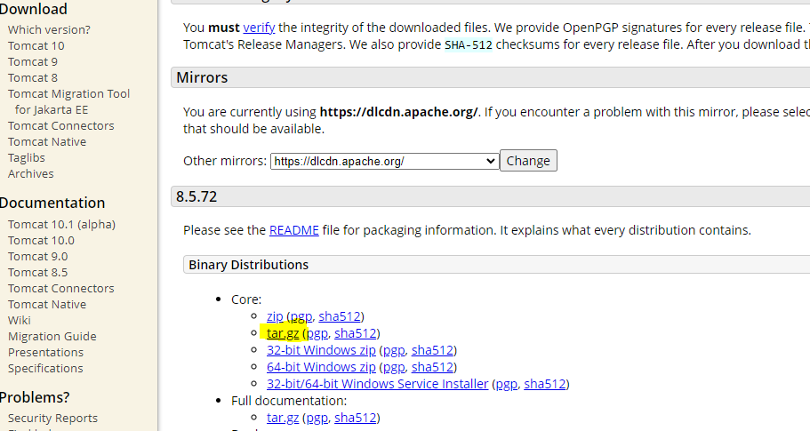
Task: Click the Mirrors section heading
Action: (x=202, y=77)
